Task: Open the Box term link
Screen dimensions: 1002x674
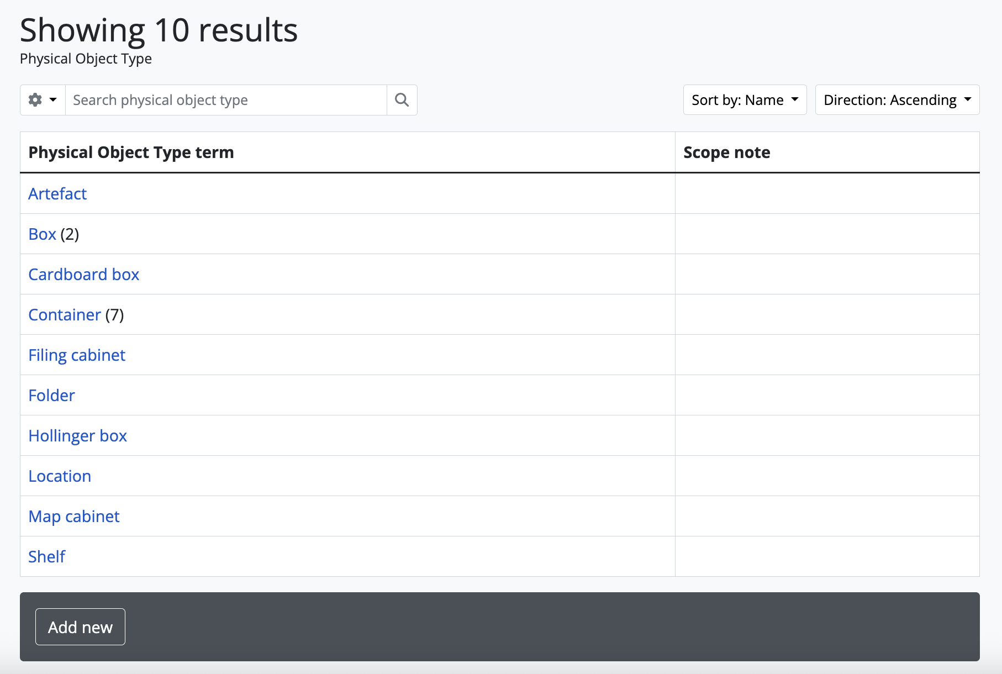Action: coord(42,234)
